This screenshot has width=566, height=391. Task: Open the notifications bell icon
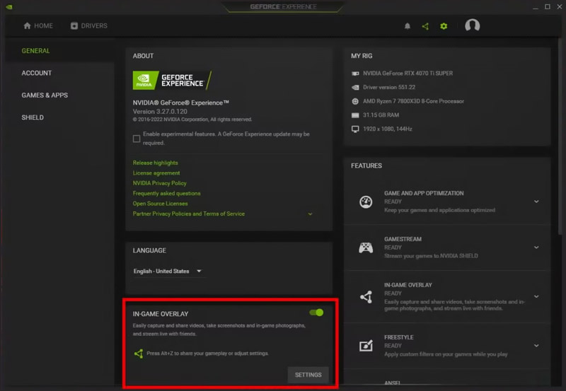[408, 26]
